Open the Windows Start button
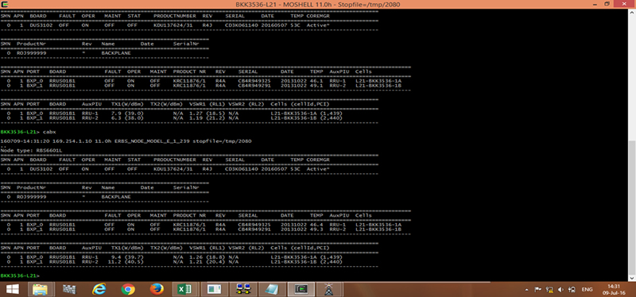 tap(12, 289)
